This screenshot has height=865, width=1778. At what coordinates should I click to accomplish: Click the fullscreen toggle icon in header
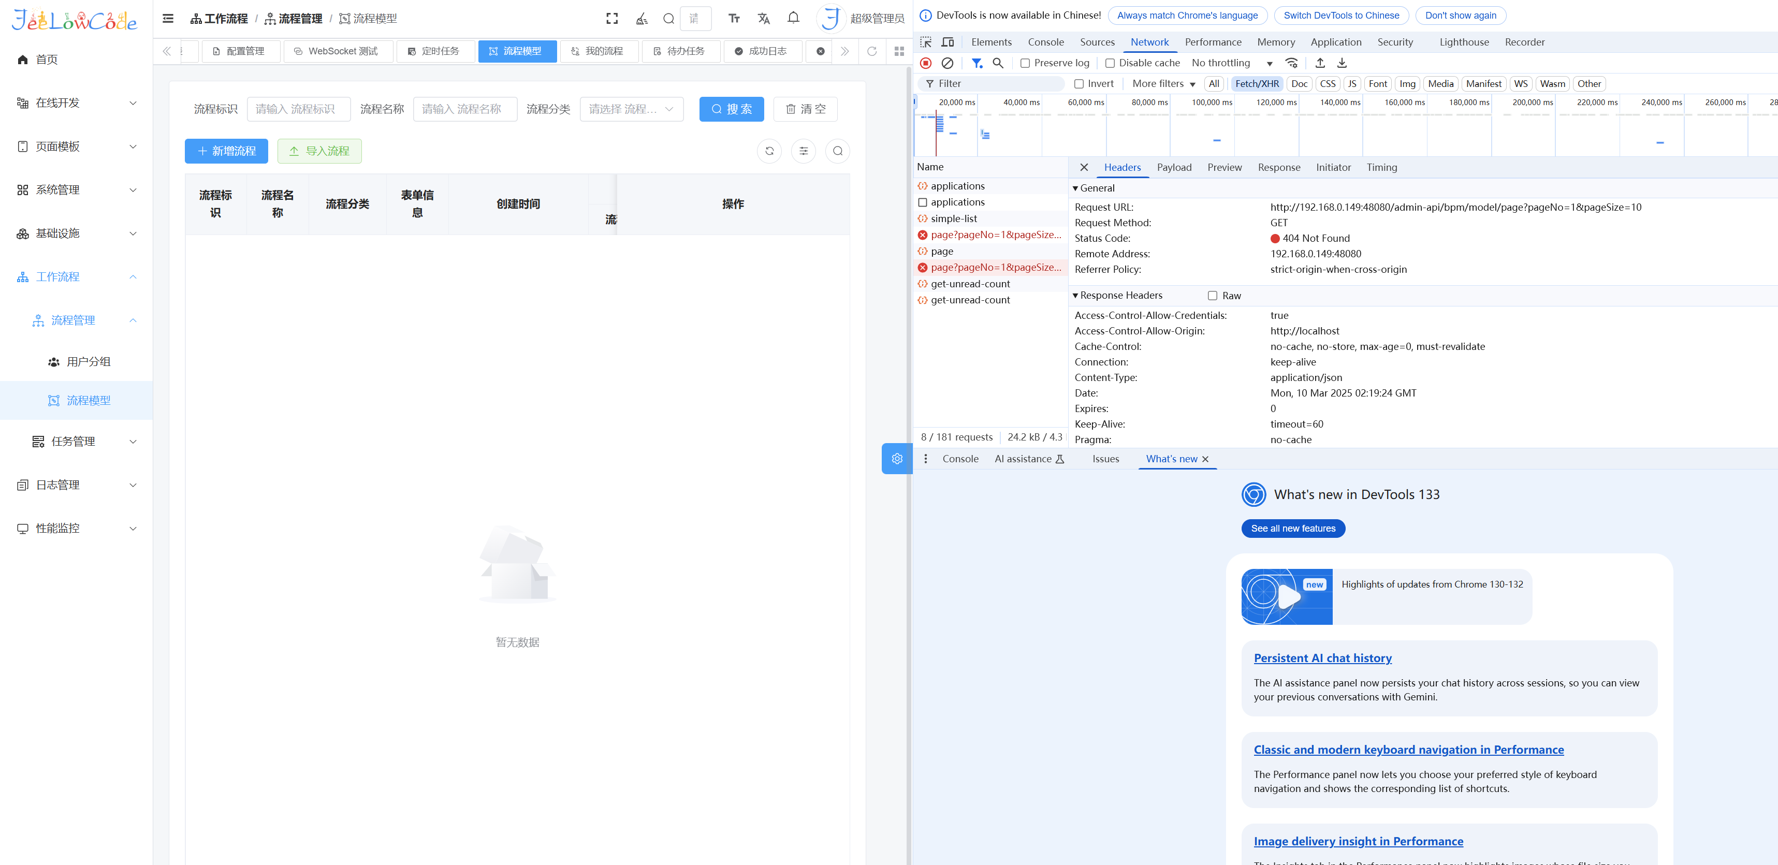(611, 19)
